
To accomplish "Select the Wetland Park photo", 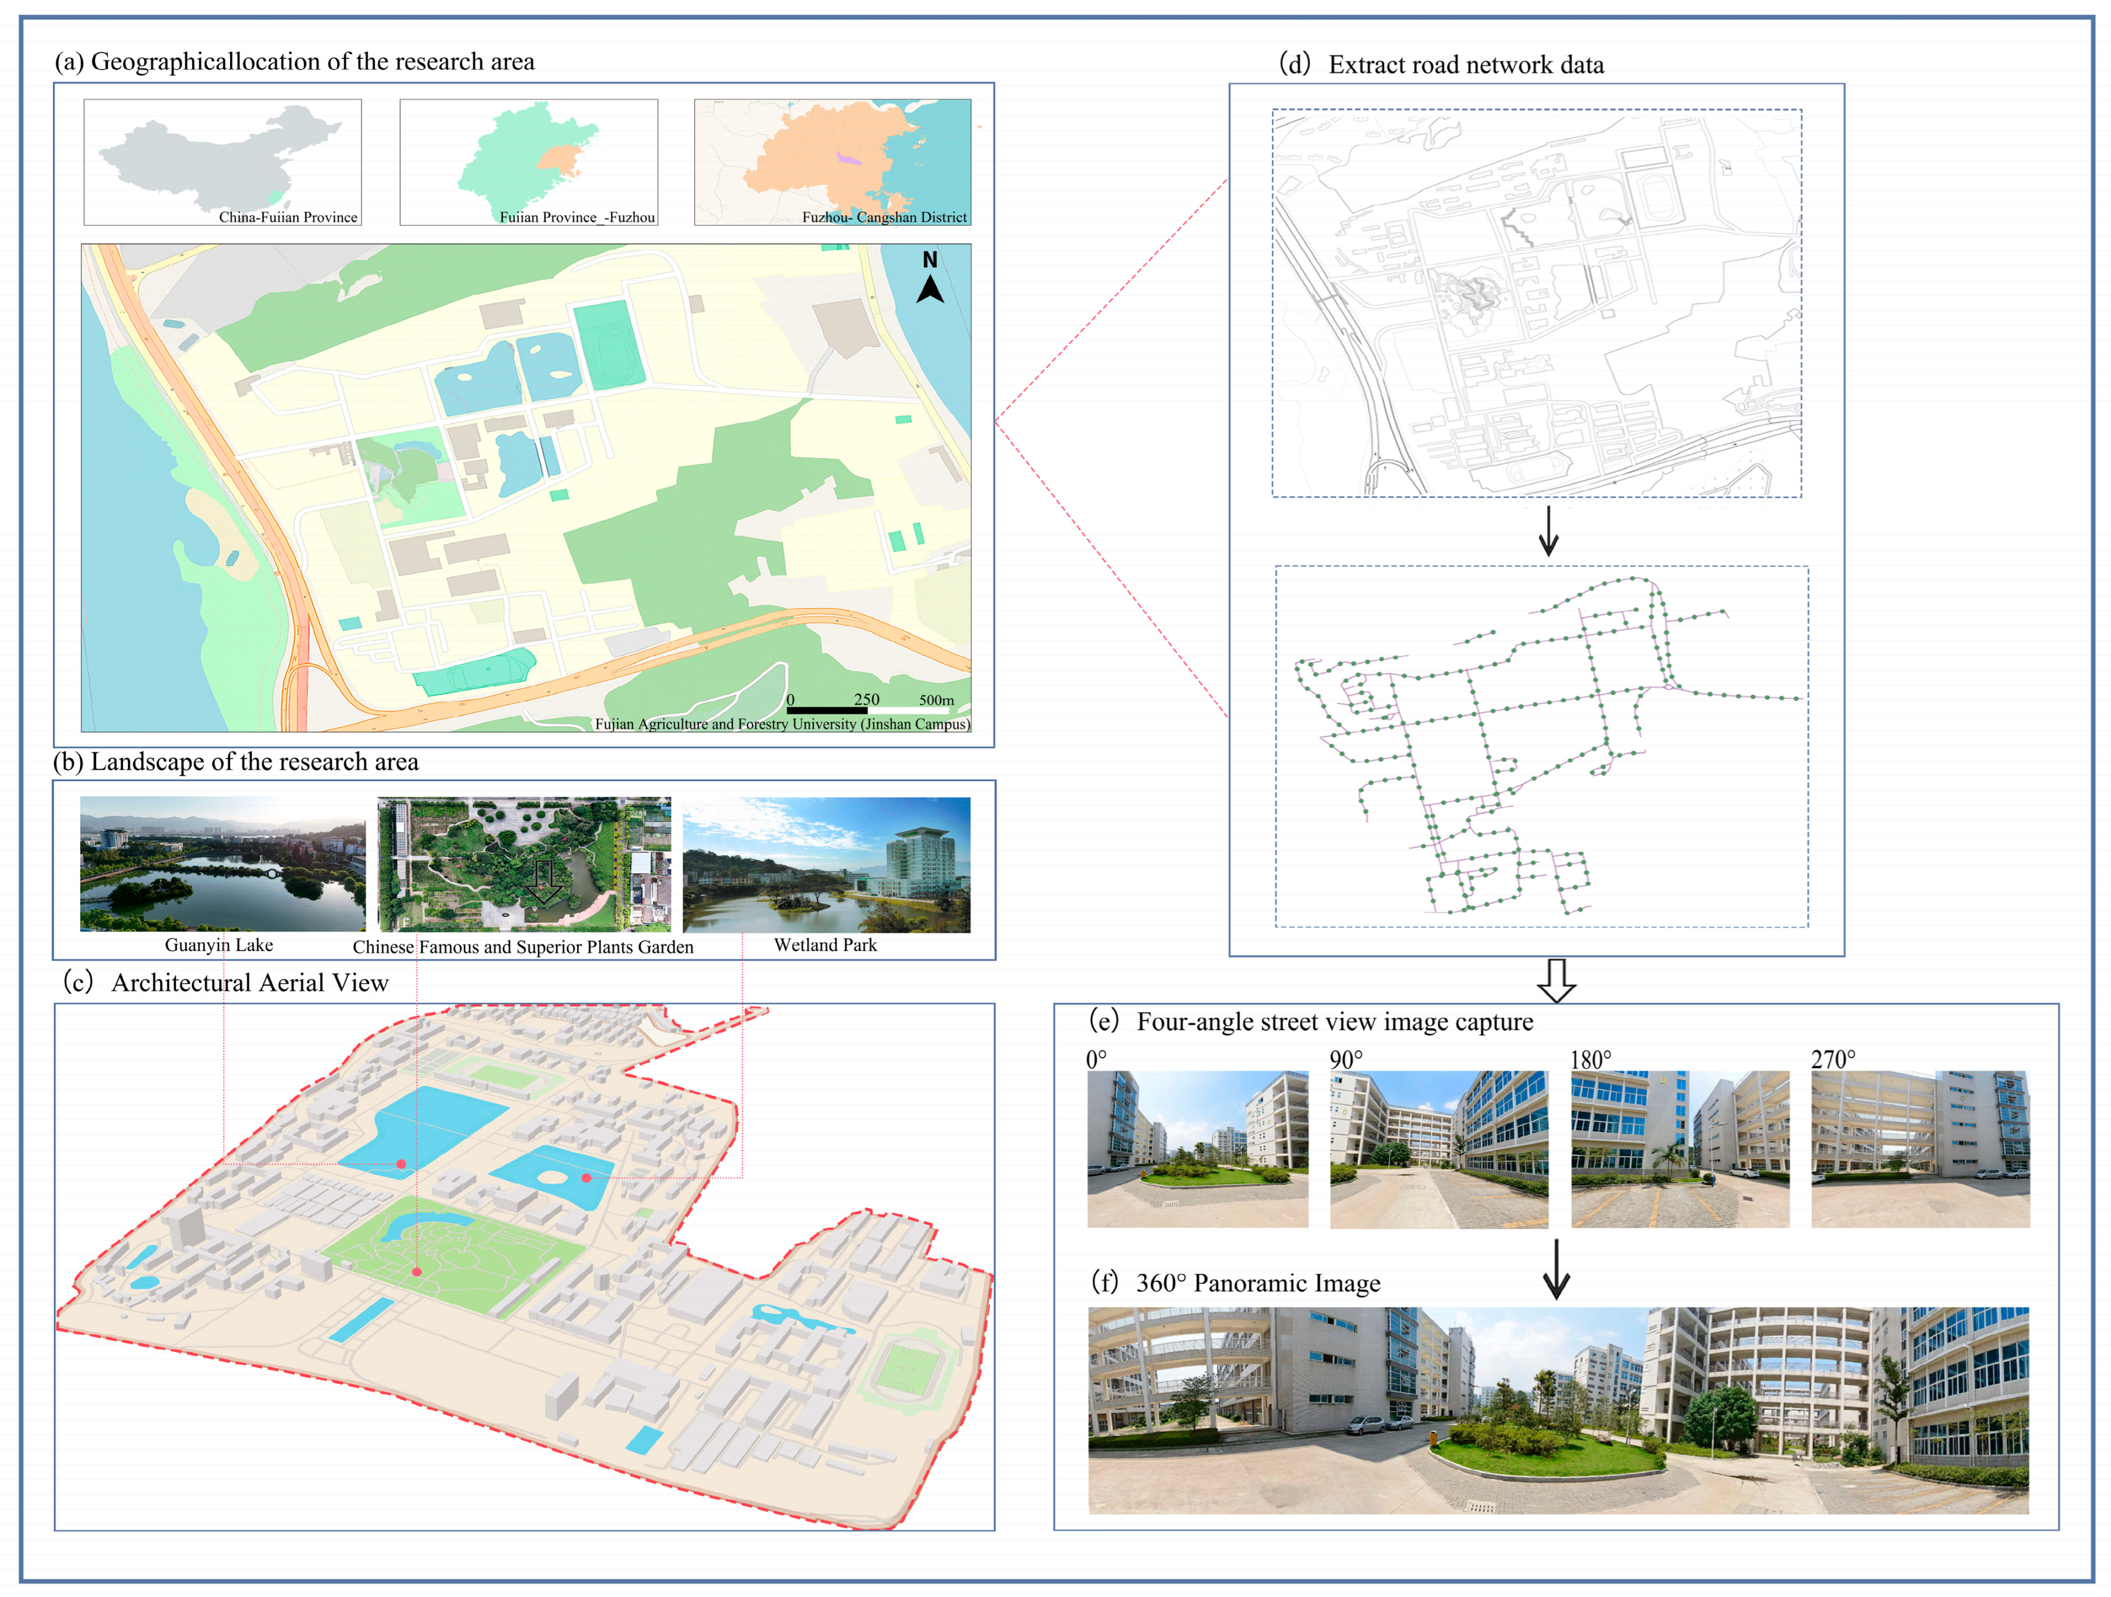I will (826, 864).
